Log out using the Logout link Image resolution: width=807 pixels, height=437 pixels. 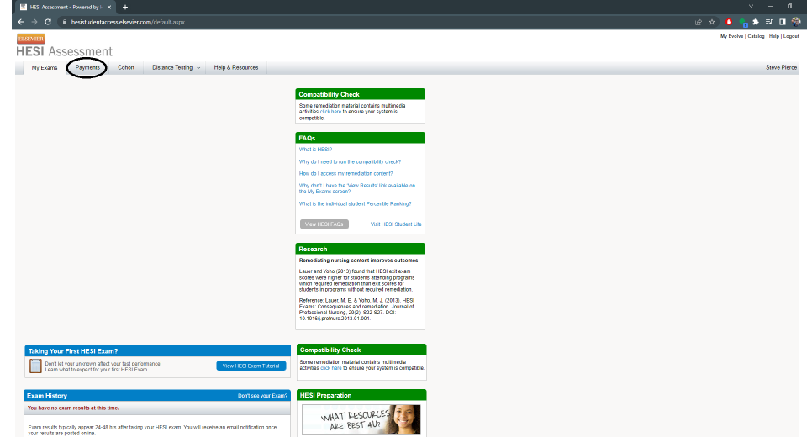pyautogui.click(x=791, y=36)
